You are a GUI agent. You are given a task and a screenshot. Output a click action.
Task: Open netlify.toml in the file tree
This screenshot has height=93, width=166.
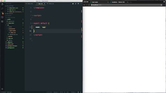click(x=10, y=44)
